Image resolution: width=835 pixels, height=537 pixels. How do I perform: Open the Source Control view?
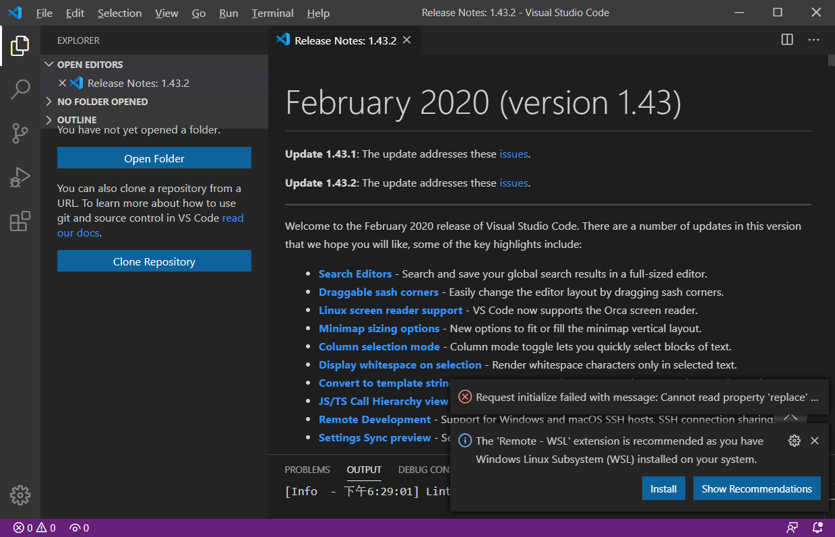(x=20, y=133)
